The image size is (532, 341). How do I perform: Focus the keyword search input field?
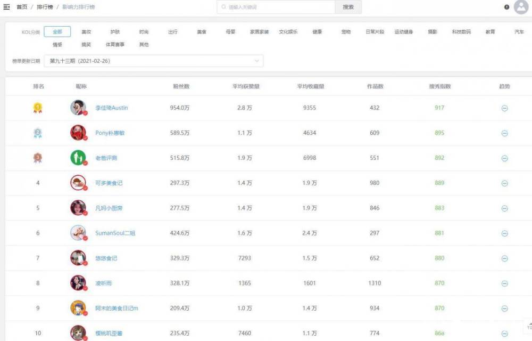(276, 7)
